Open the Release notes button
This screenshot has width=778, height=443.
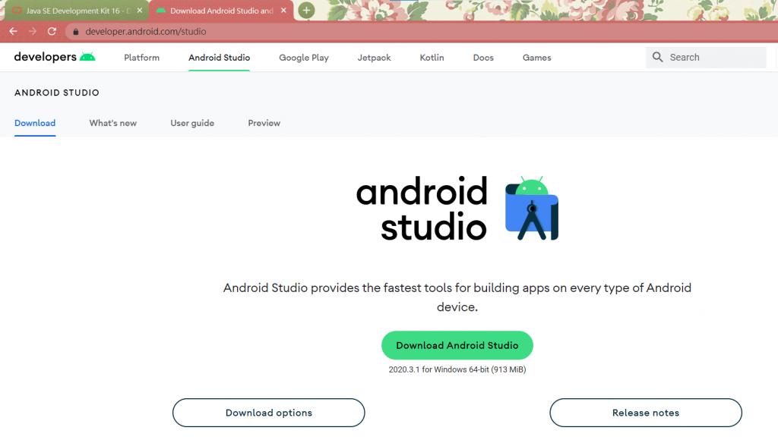[x=646, y=413]
